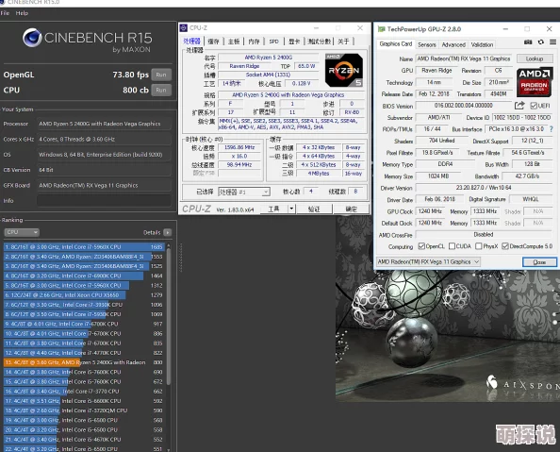Switch to the 显卡 tab in CPU-Z
Screen dimensions: 560x452
tap(294, 42)
